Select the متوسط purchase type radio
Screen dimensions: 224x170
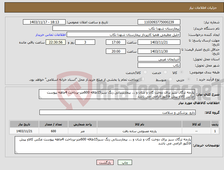[x=170, y=79]
